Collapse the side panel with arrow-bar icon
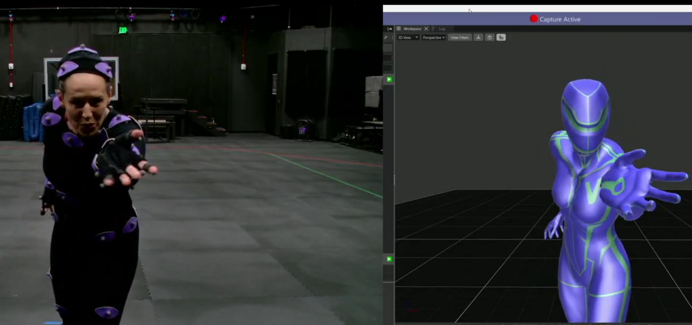692x325 pixels. pos(389,29)
